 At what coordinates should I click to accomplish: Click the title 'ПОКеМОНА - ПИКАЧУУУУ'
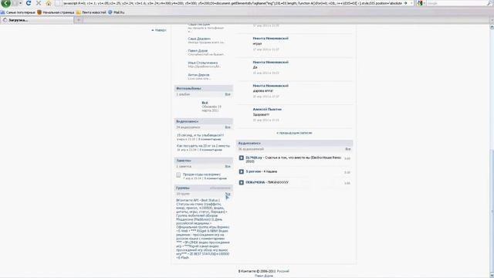coord(267,182)
